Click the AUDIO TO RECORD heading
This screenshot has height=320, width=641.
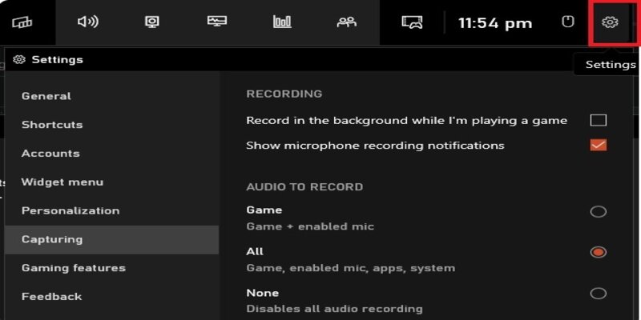click(304, 187)
